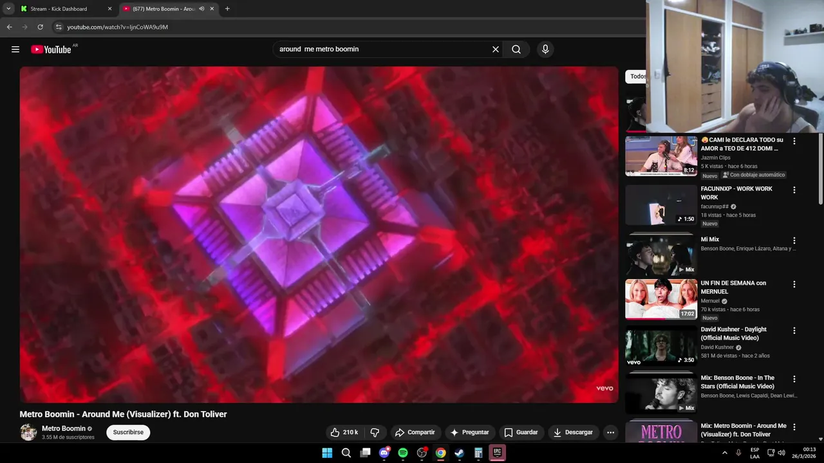Click the browser address bar URL
Screen dimensions: 824x463
tap(118, 27)
